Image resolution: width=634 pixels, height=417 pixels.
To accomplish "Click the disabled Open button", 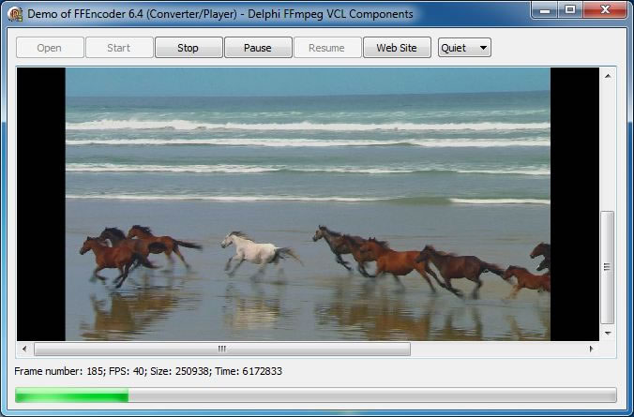I will point(50,48).
